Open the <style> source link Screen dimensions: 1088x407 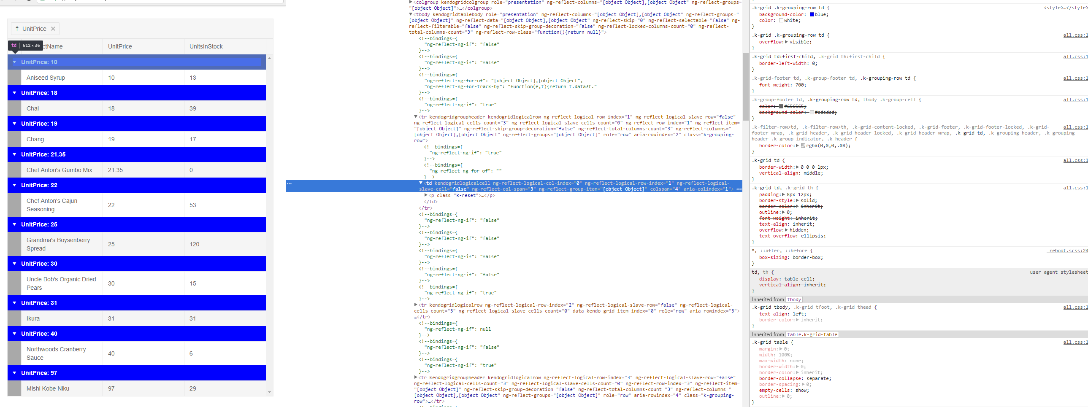pyautogui.click(x=1066, y=8)
